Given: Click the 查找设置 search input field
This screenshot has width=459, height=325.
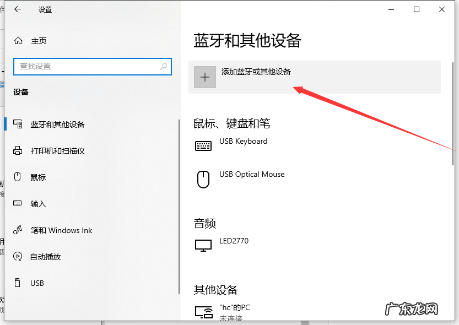Looking at the screenshot, I should (83, 66).
